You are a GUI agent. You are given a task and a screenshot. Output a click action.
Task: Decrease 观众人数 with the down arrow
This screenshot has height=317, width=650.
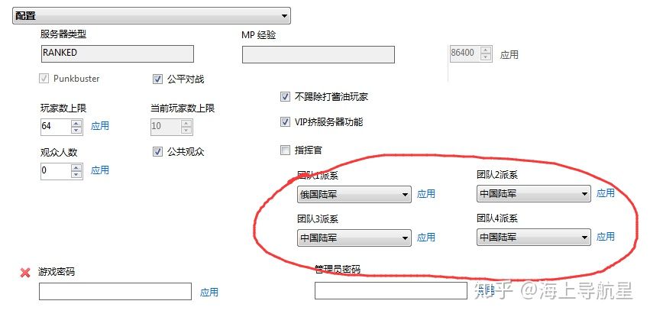(76, 174)
